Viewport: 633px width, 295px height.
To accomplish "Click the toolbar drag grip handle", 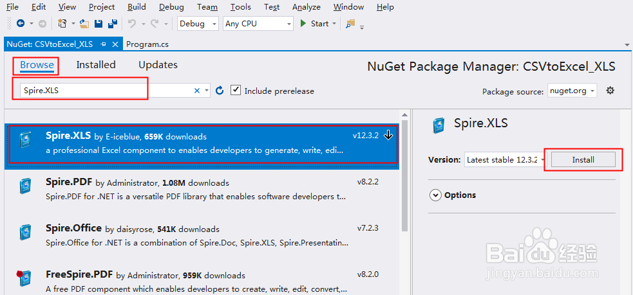I will click(9, 24).
